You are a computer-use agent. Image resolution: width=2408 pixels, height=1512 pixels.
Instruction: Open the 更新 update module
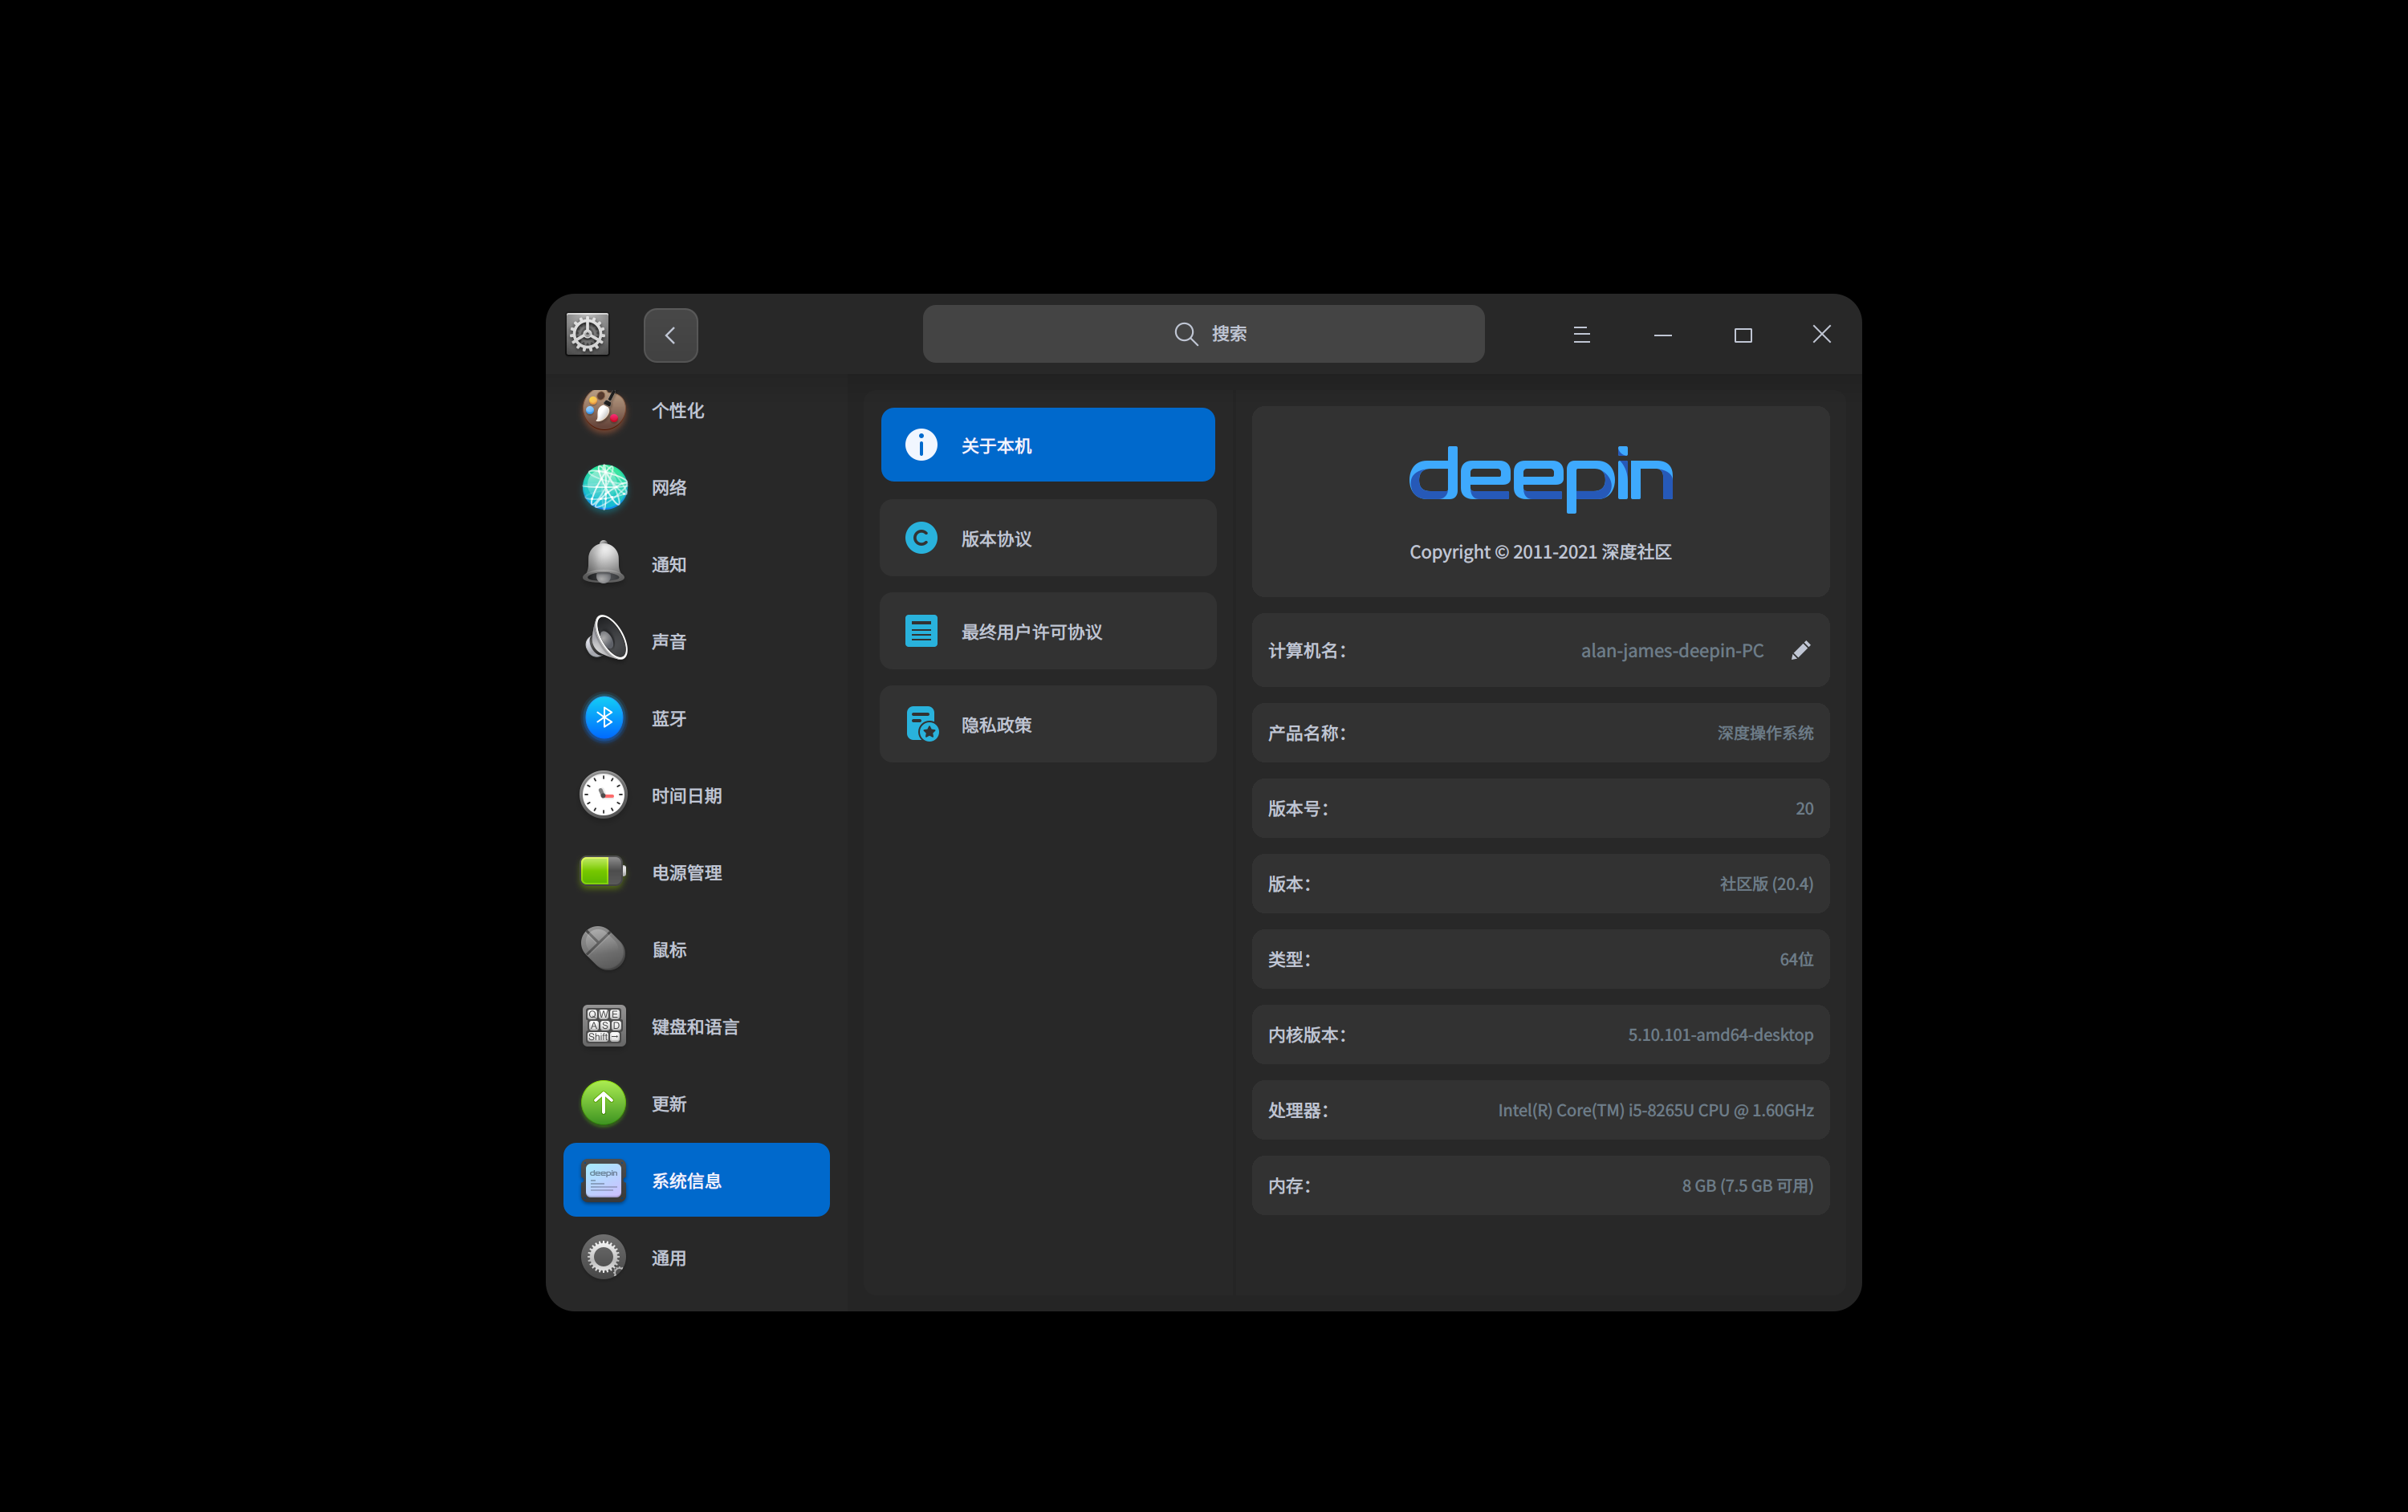[604, 1103]
